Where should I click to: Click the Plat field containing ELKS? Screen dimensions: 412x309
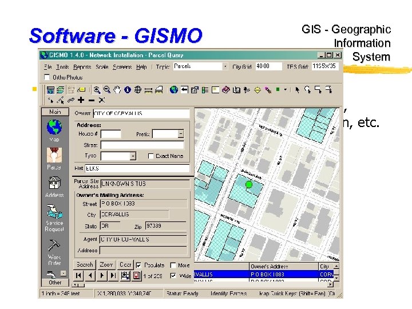click(137, 168)
